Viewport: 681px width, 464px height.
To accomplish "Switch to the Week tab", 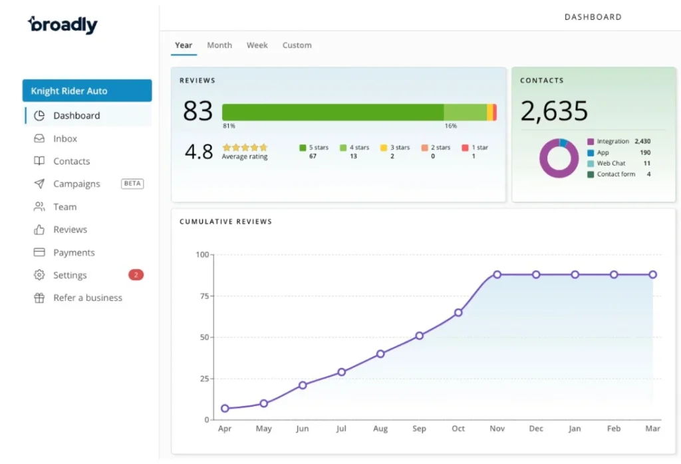I will point(257,45).
